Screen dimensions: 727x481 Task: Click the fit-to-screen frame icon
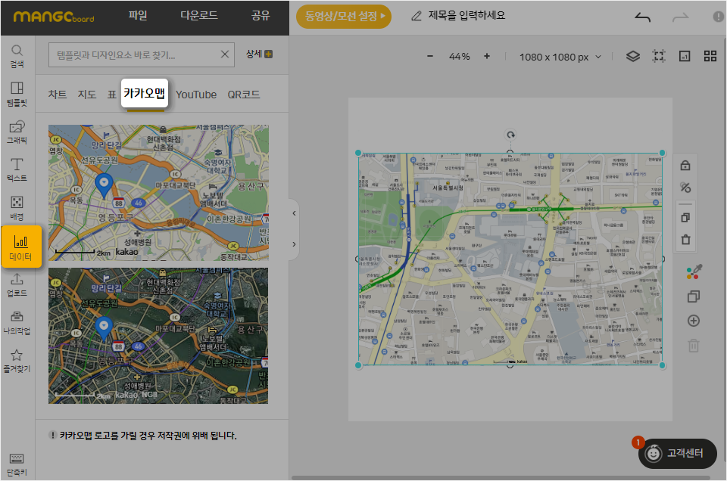coord(659,57)
